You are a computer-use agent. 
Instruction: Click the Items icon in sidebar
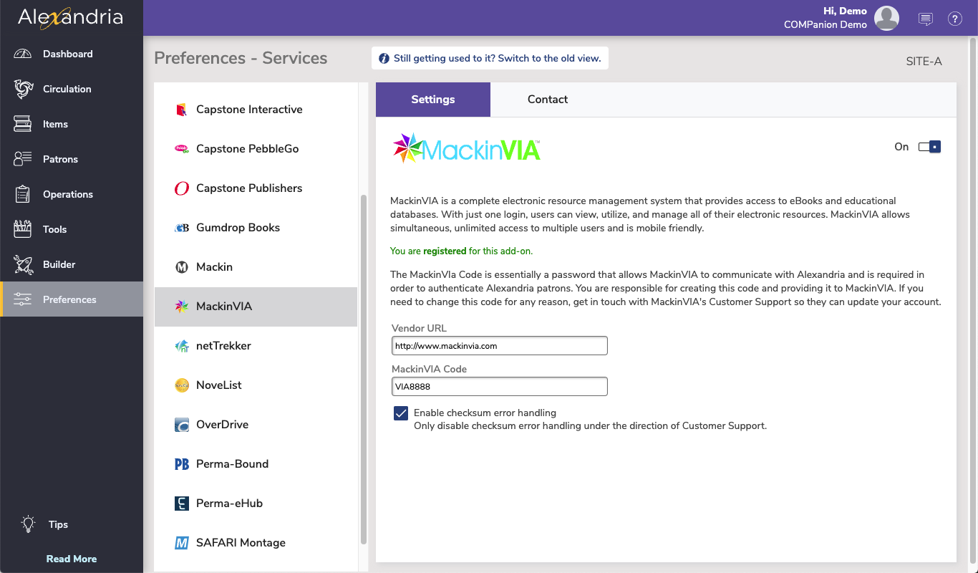click(x=23, y=124)
